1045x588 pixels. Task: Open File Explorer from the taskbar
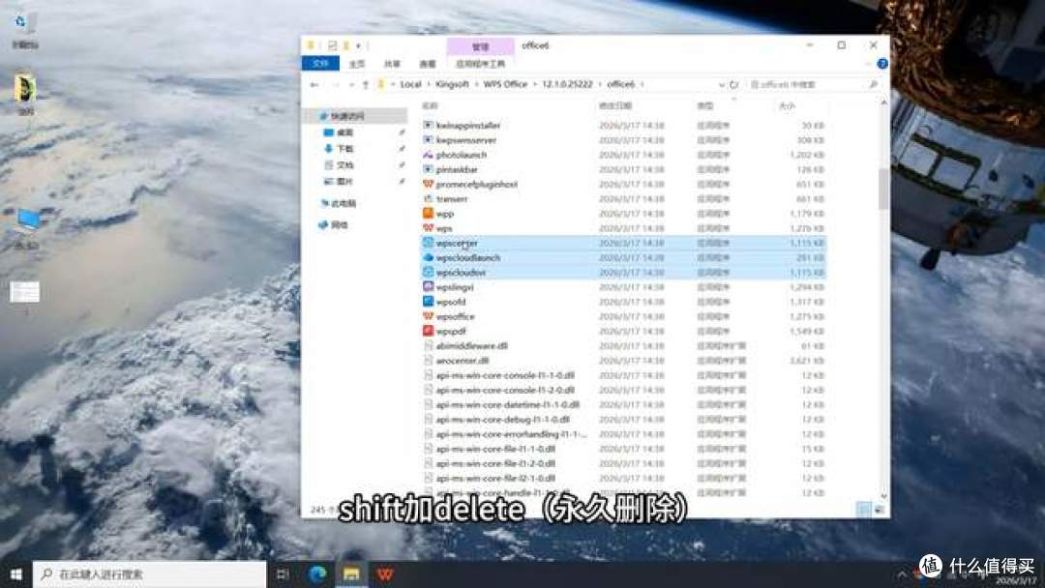click(x=351, y=574)
